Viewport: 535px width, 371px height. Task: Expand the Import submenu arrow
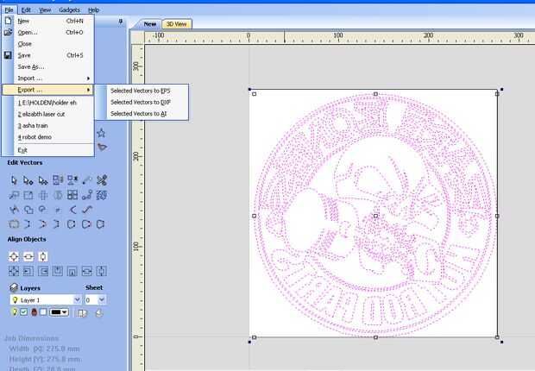tap(88, 79)
